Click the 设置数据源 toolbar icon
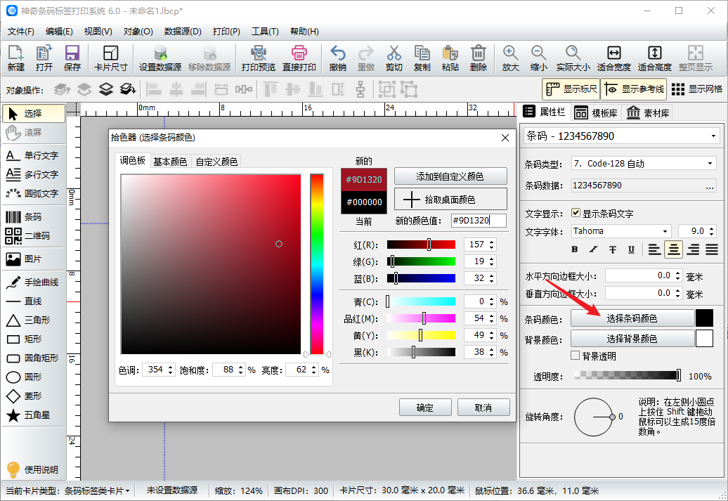This screenshot has width=728, height=501. [160, 58]
